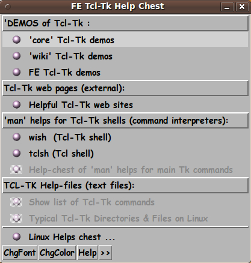Click the Help button
251x263 pixels.
87,253
